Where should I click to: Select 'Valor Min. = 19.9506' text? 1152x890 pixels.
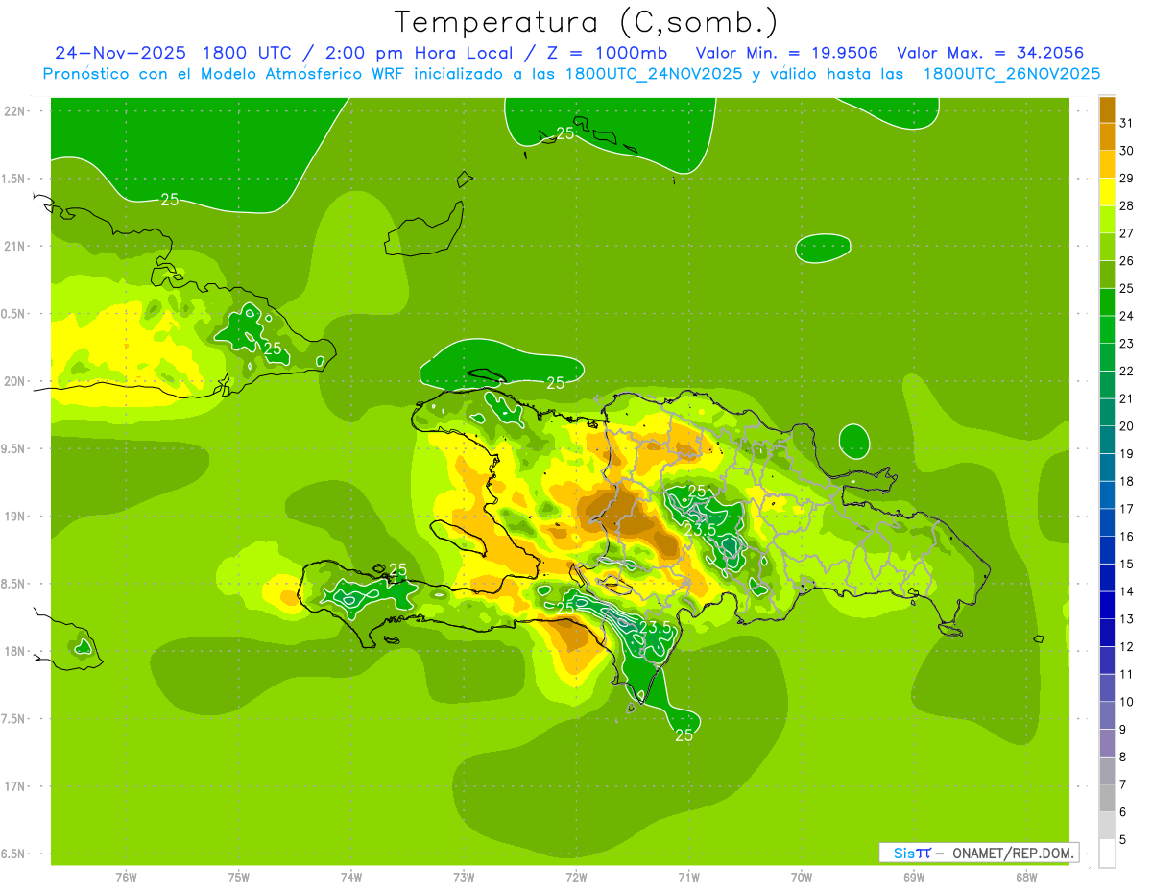coord(787,52)
